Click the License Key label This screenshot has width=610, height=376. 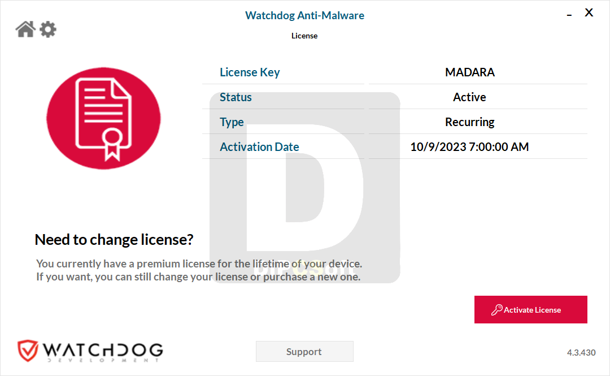pos(250,72)
